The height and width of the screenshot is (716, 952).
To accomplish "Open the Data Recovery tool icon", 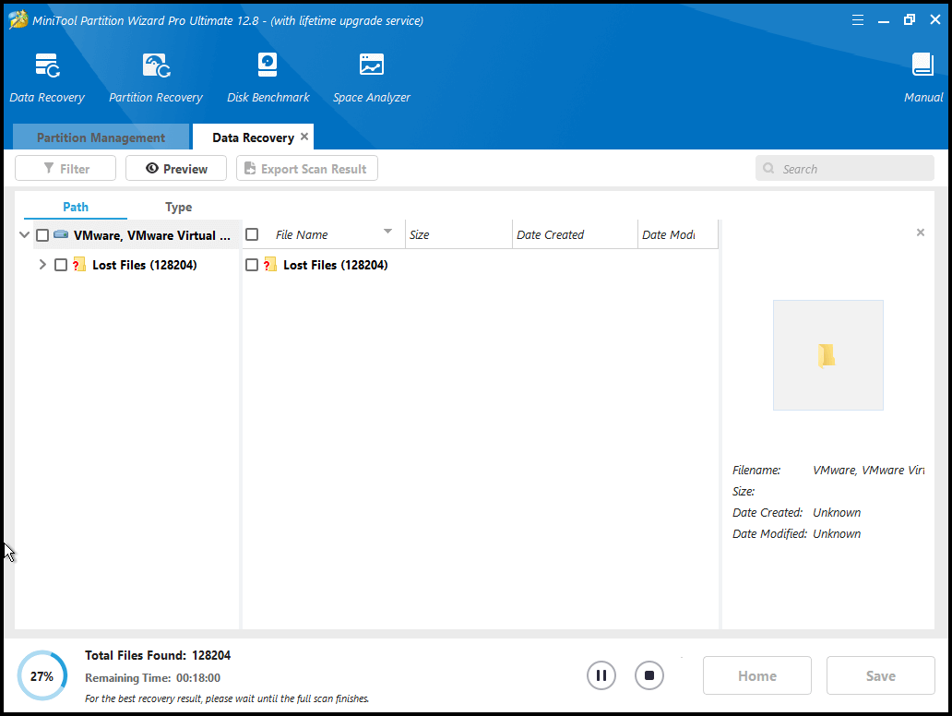I will pos(47,66).
